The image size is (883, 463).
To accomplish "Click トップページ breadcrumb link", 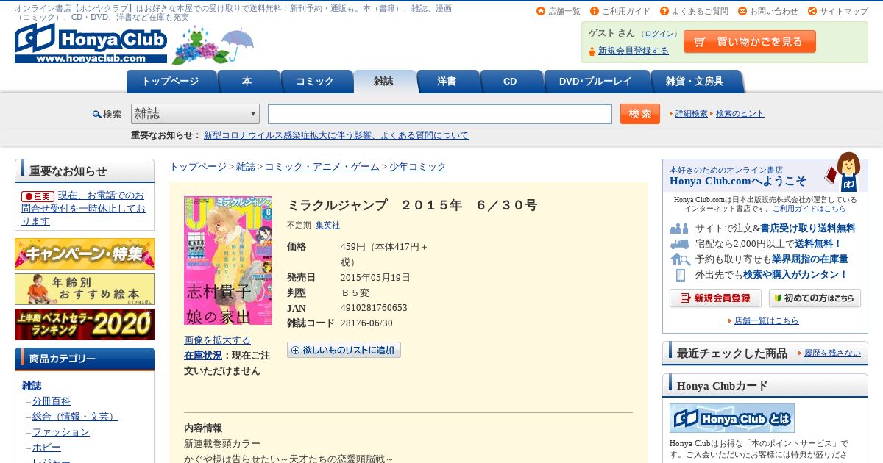I will (x=198, y=167).
